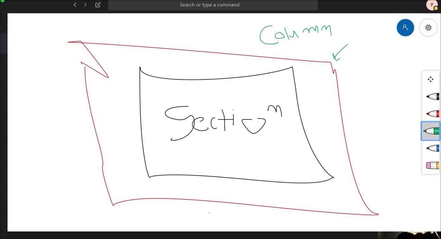This screenshot has height=239, width=441.
Task: Select the eraser tool
Action: click(432, 165)
